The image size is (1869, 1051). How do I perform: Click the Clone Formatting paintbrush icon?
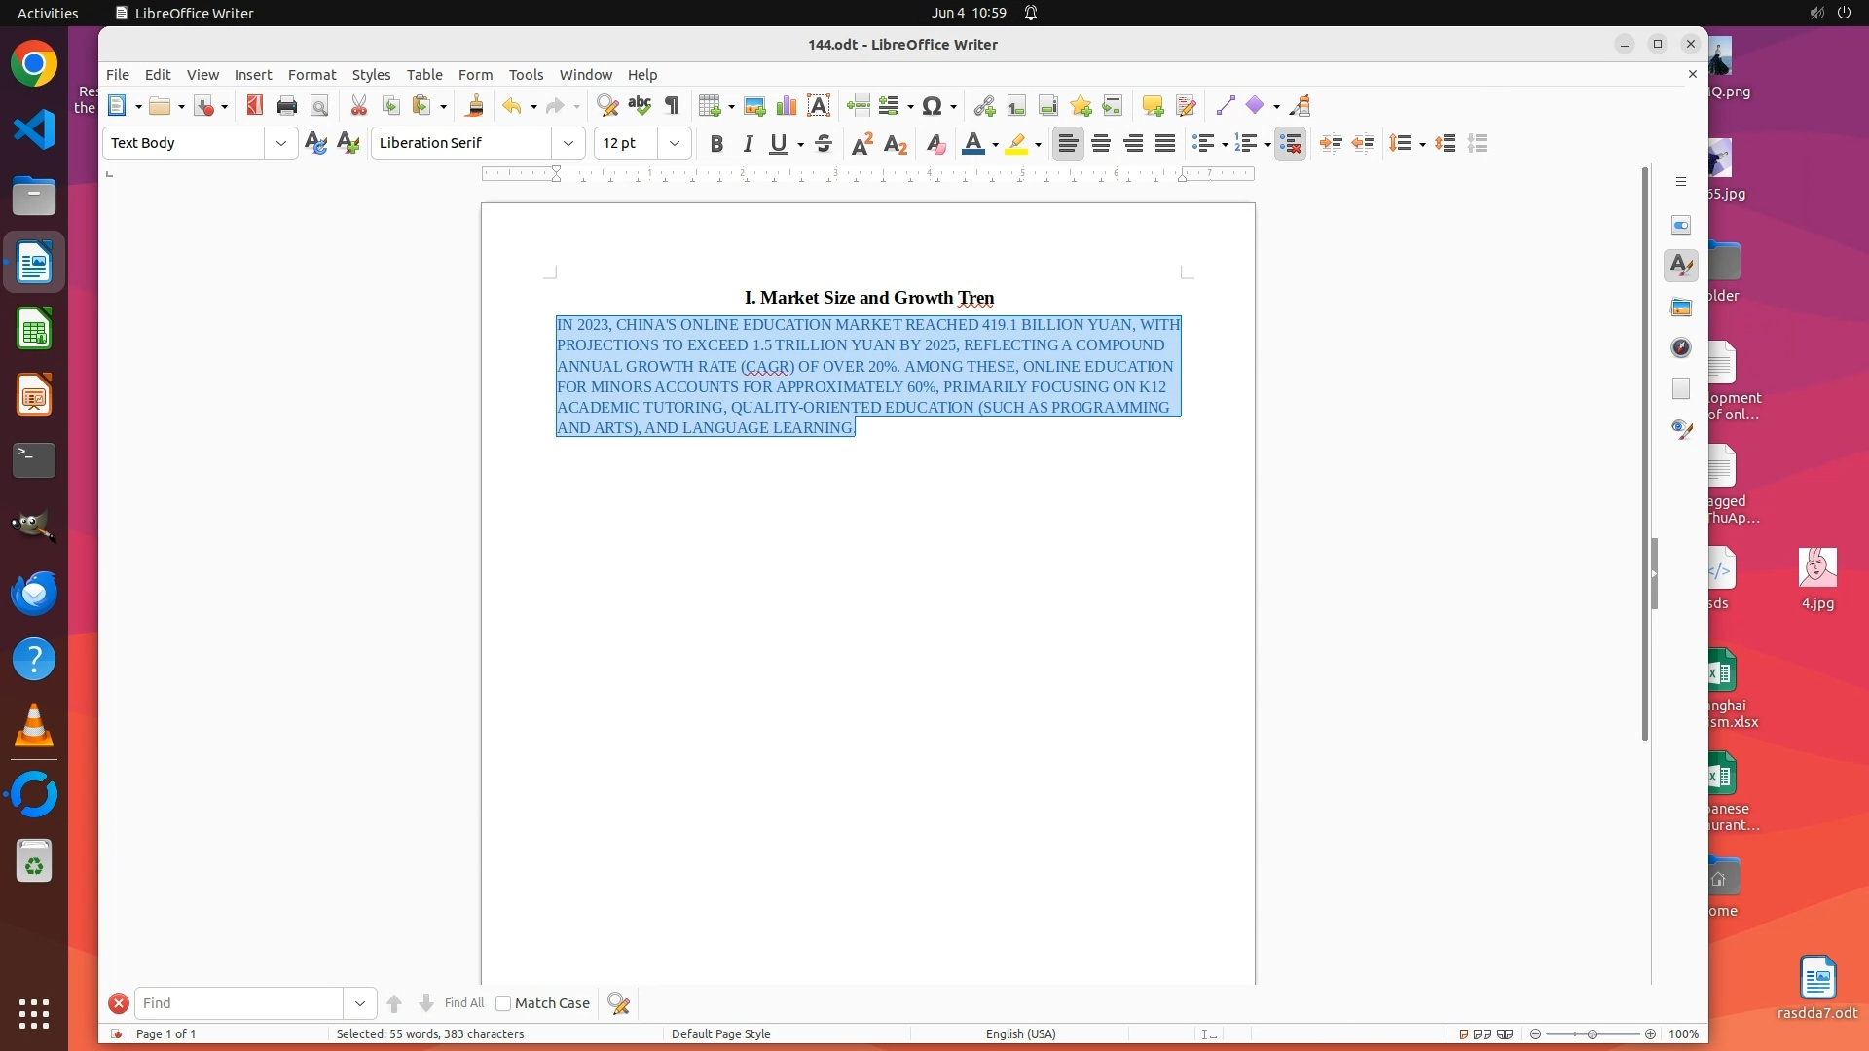point(475,106)
